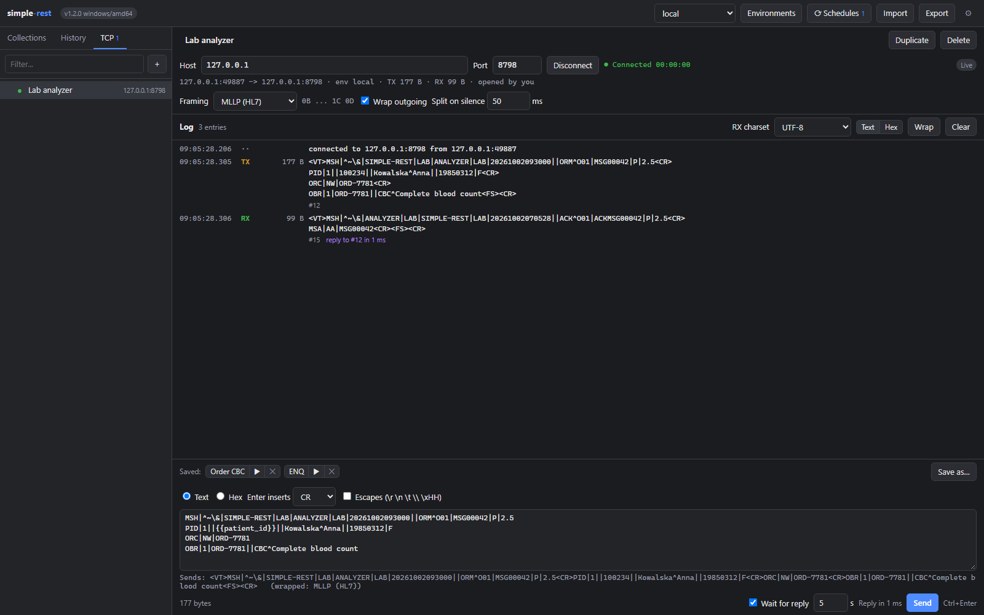Focus the Split on silence ms field
The height and width of the screenshot is (615, 984).
coord(508,101)
